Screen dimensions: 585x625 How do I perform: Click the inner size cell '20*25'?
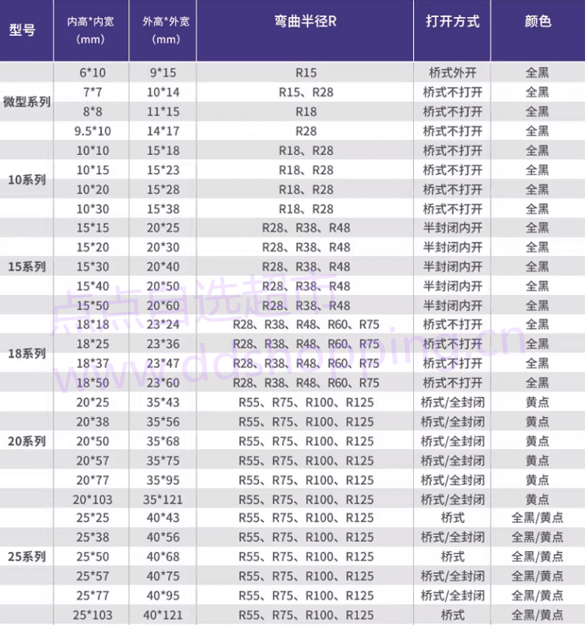pyautogui.click(x=93, y=402)
